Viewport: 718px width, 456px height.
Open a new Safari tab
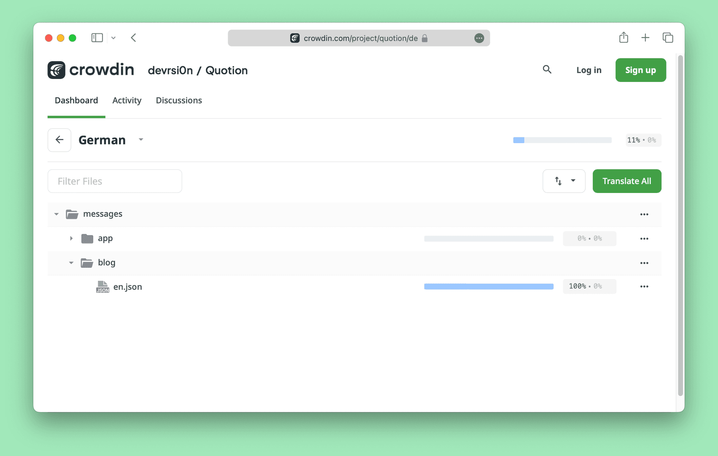click(x=645, y=38)
